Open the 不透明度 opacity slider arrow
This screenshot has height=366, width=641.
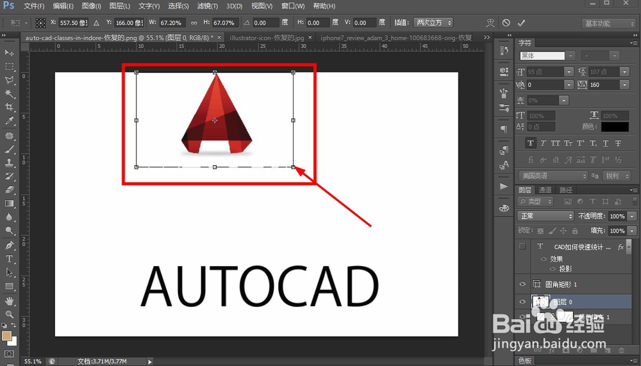(x=632, y=216)
